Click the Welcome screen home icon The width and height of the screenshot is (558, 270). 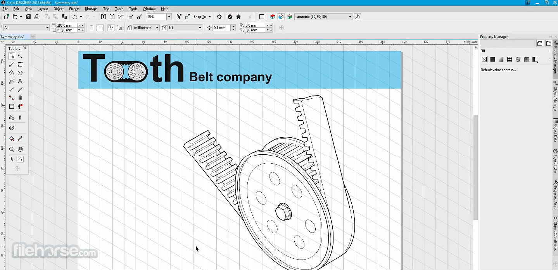pos(238,17)
